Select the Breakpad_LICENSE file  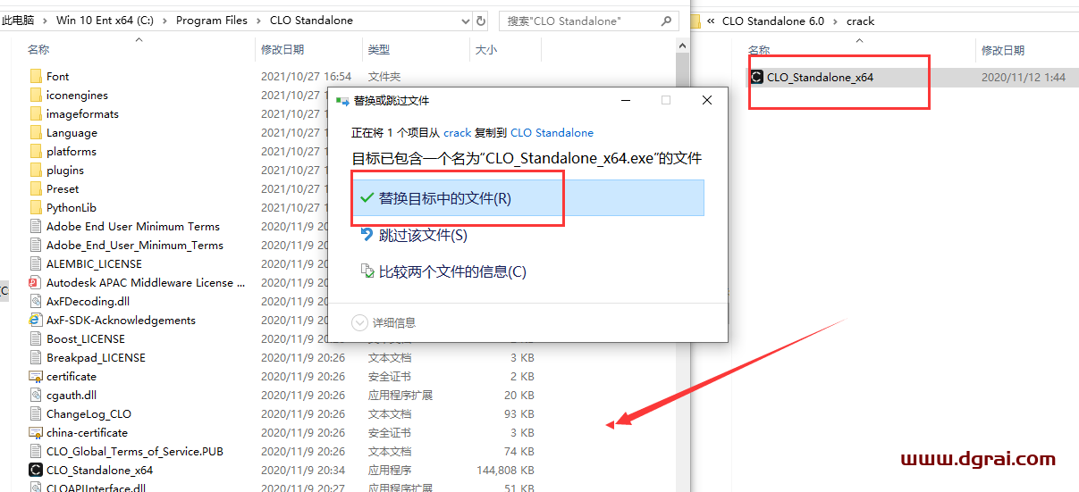tap(96, 358)
